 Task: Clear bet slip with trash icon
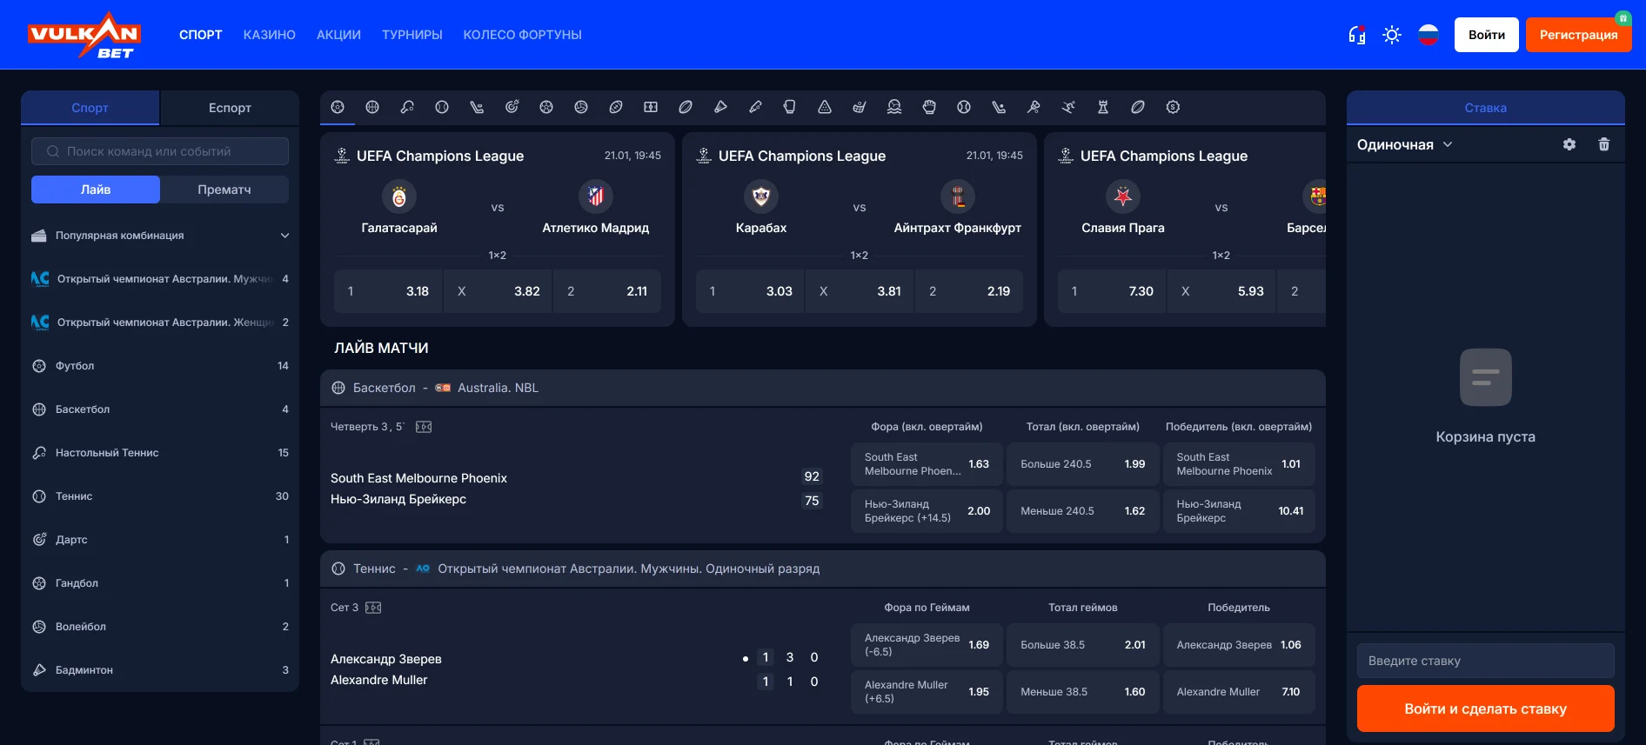coord(1604,144)
